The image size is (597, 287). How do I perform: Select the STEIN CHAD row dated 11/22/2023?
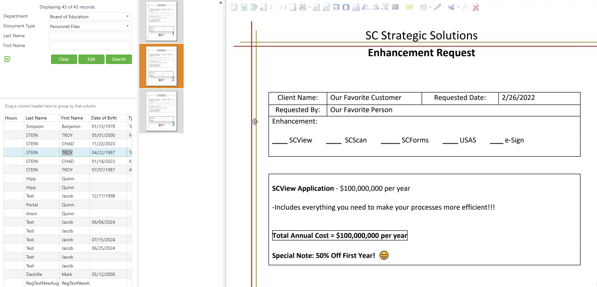click(68, 144)
